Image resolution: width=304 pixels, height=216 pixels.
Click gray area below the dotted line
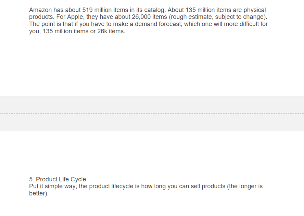click(x=152, y=122)
